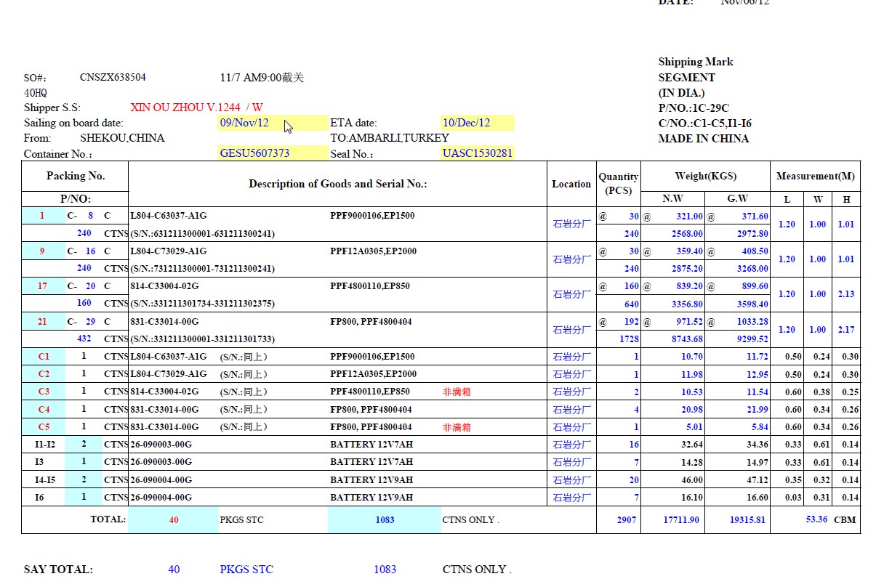Click the C5 packing number cell
The width and height of the screenshot is (876, 579).
click(x=44, y=427)
